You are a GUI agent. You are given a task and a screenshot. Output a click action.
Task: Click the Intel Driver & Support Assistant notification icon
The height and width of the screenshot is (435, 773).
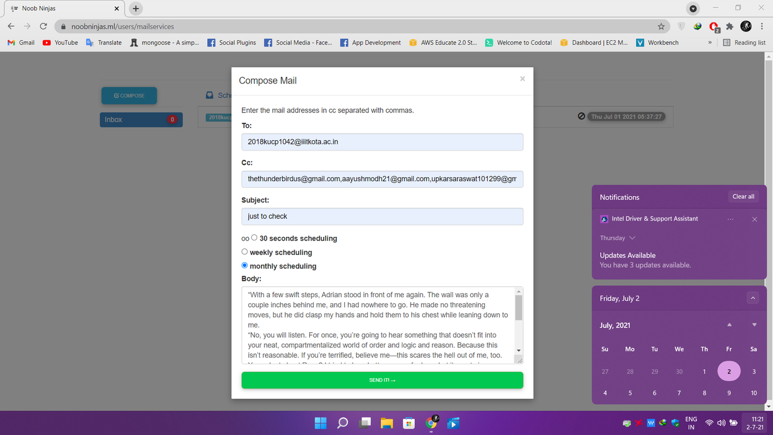pyautogui.click(x=603, y=219)
